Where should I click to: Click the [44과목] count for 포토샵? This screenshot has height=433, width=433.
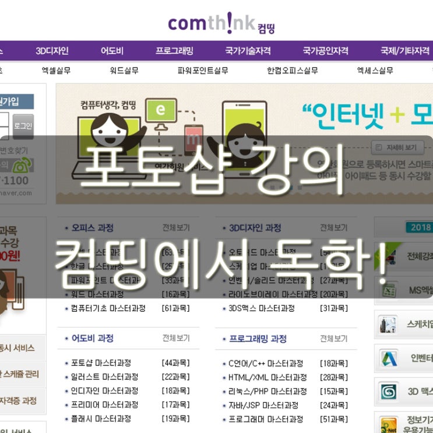(175, 363)
